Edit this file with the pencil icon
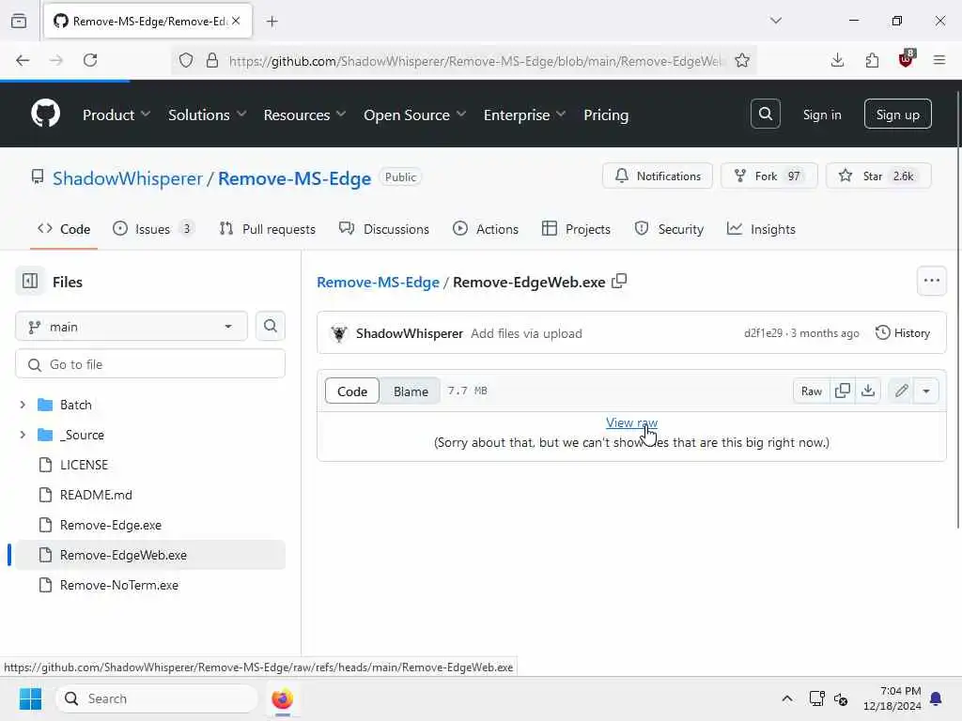This screenshot has height=721, width=962. [901, 391]
